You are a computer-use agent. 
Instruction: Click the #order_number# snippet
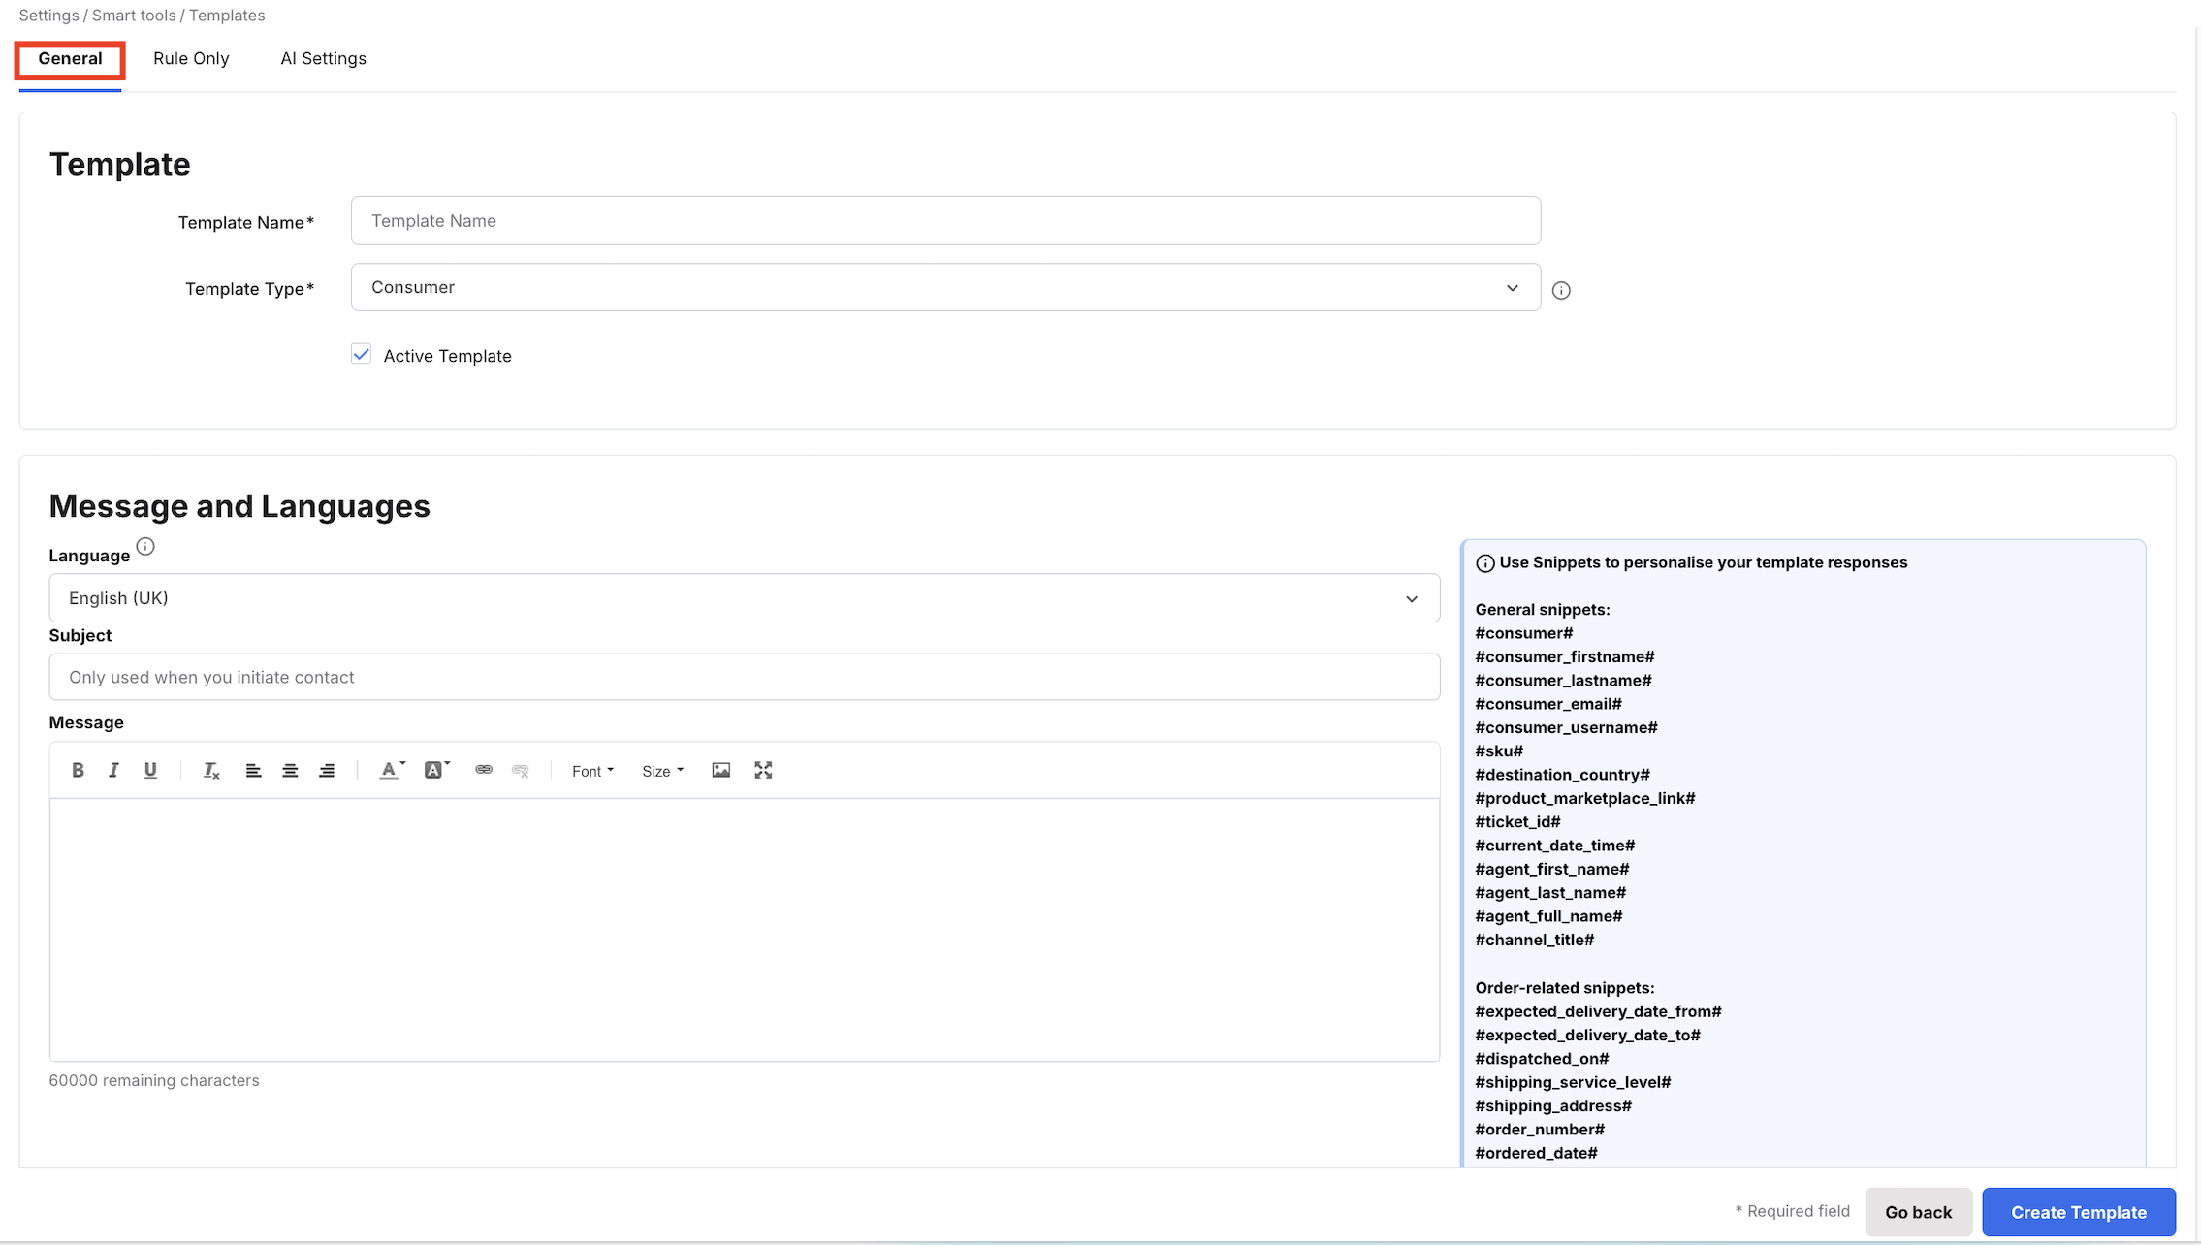[x=1540, y=1130]
